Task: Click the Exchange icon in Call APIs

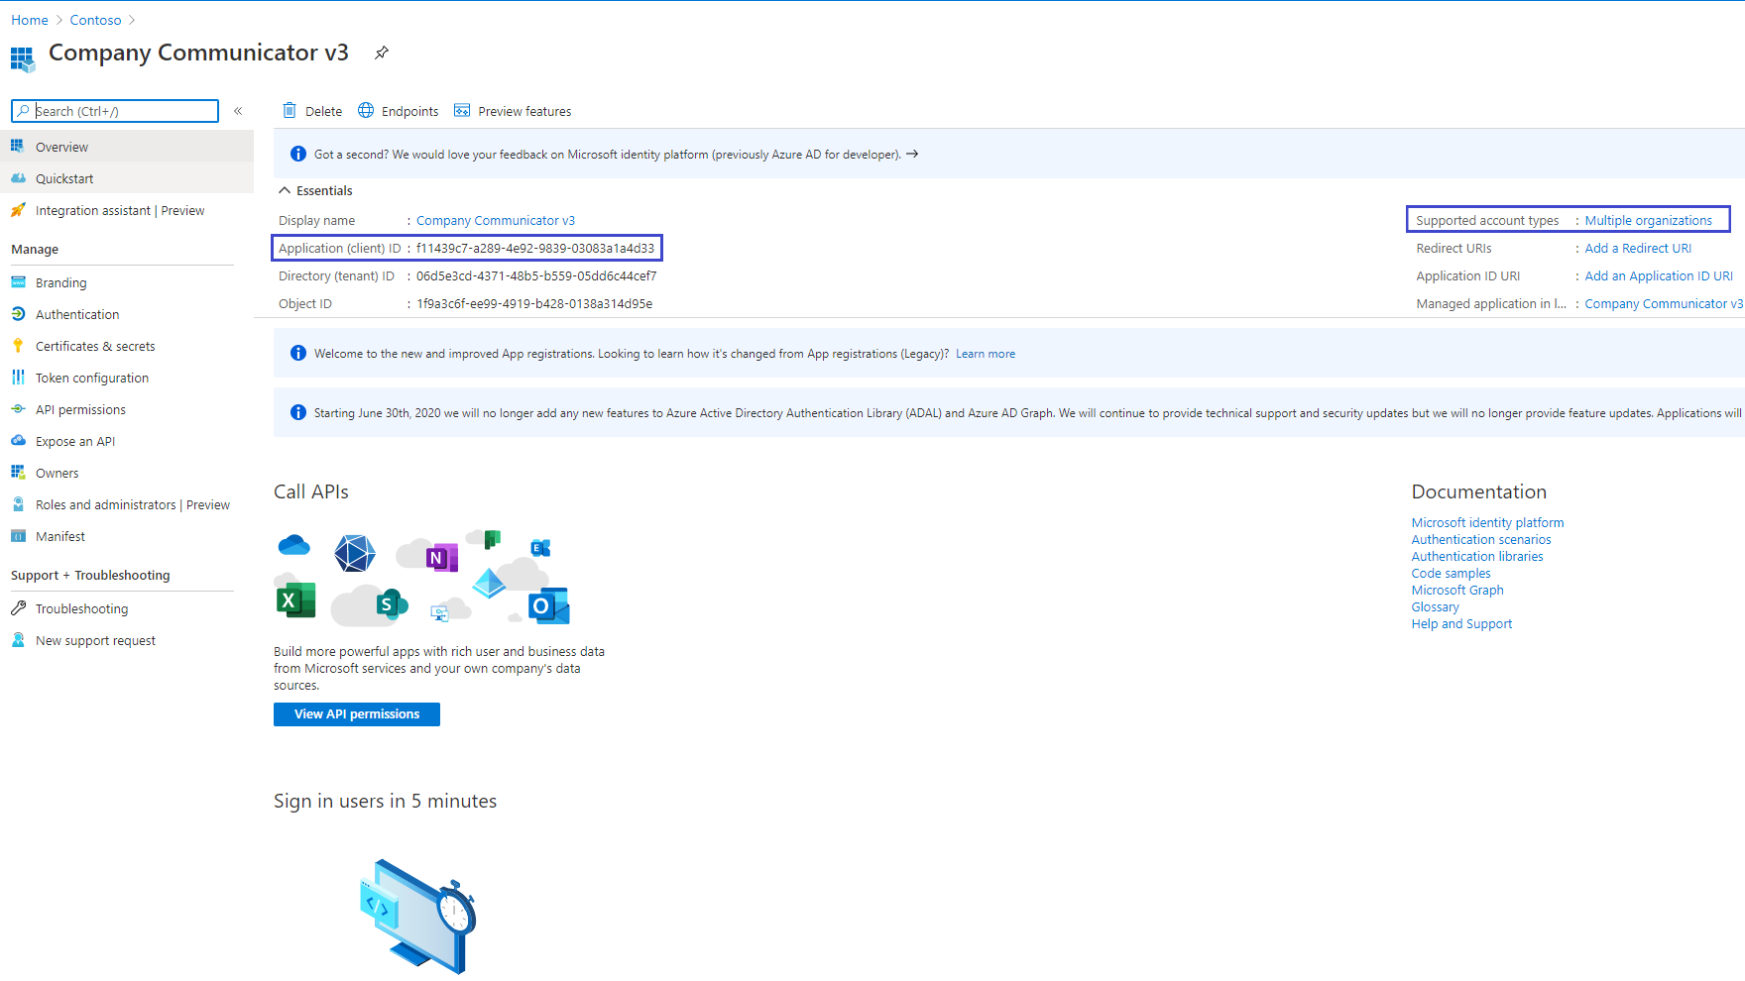Action: click(x=540, y=548)
